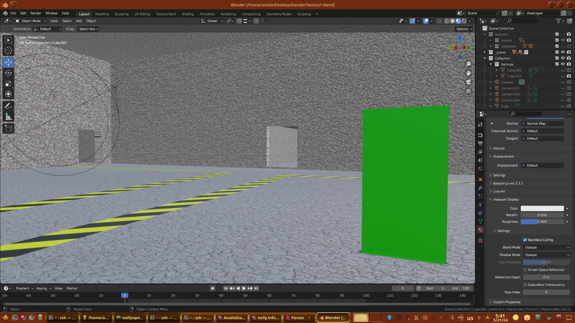The width and height of the screenshot is (575, 323).
Task: Click the End frame field in timeline
Action: point(461,288)
